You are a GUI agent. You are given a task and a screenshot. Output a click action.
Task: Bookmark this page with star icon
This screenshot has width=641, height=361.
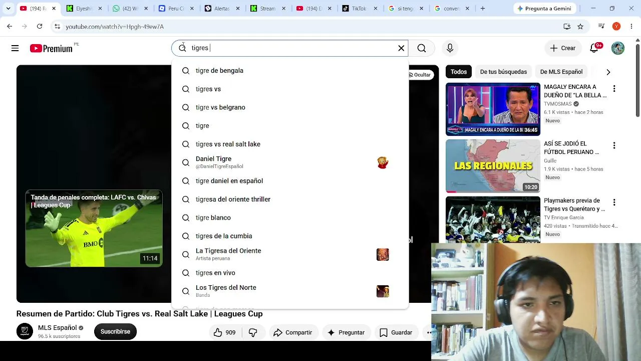pos(580,27)
